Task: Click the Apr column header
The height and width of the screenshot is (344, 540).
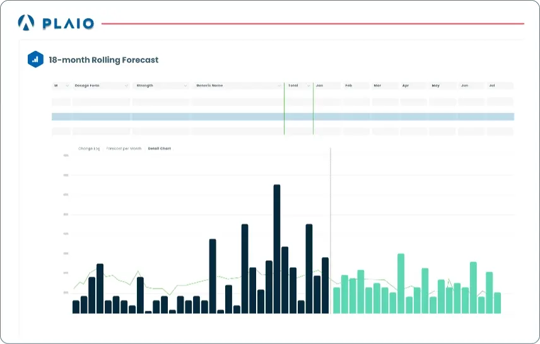Action: [x=414, y=86]
